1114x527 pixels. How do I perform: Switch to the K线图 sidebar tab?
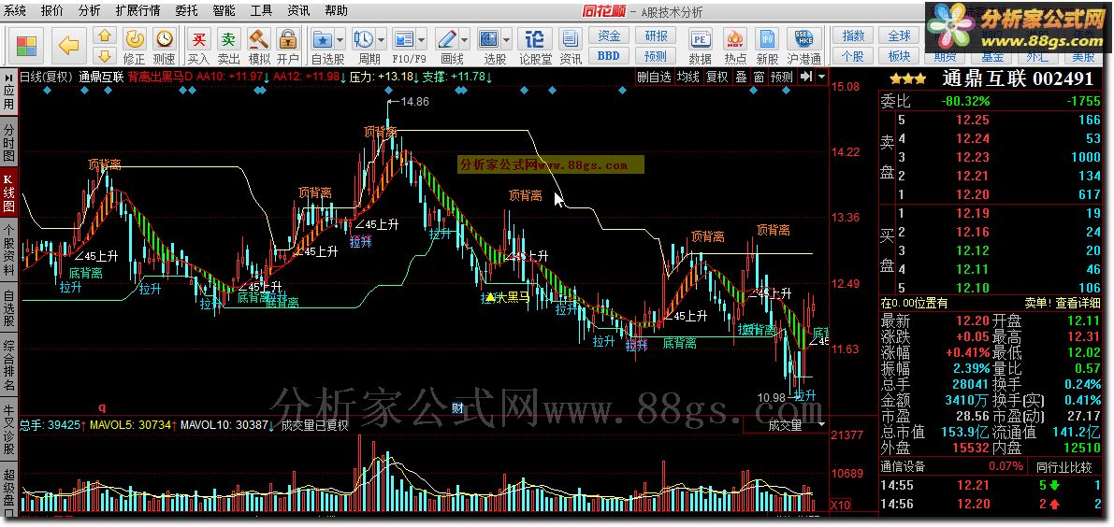[x=8, y=192]
